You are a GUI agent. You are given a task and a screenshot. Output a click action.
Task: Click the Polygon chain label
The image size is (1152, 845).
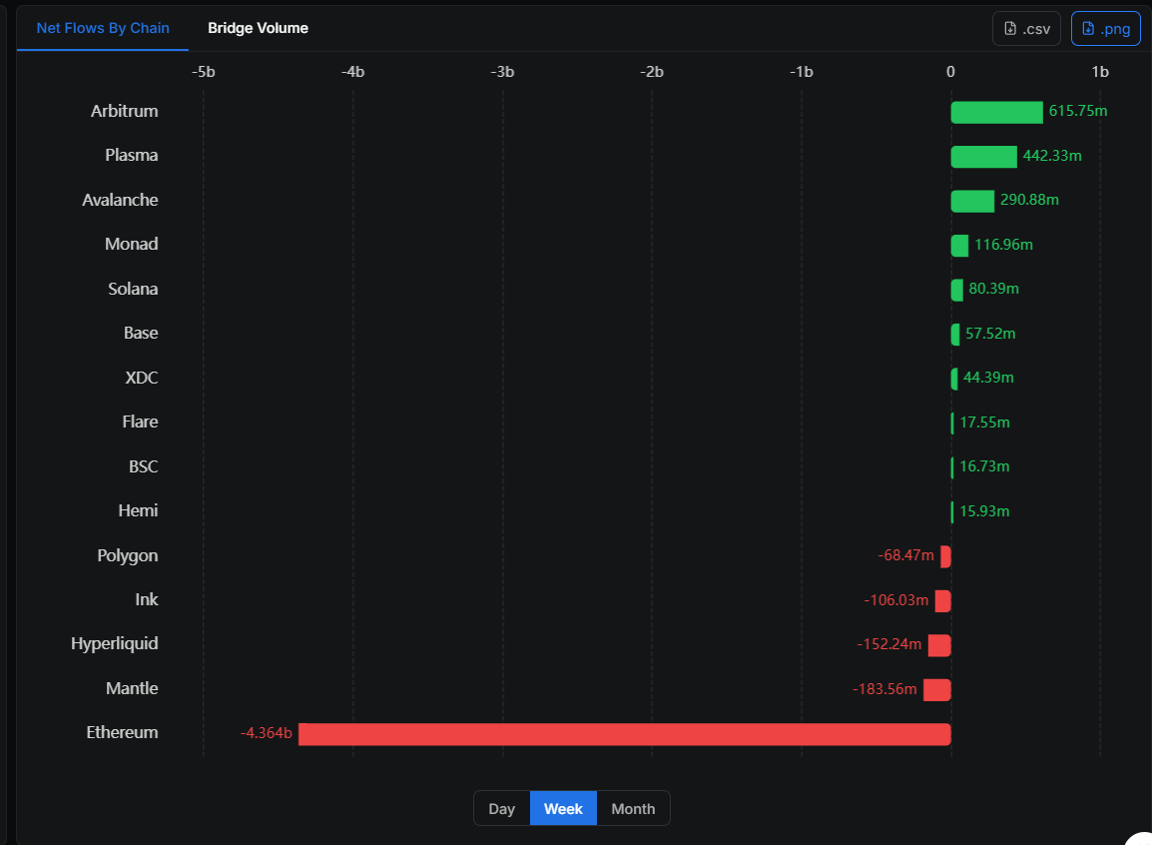[128, 556]
